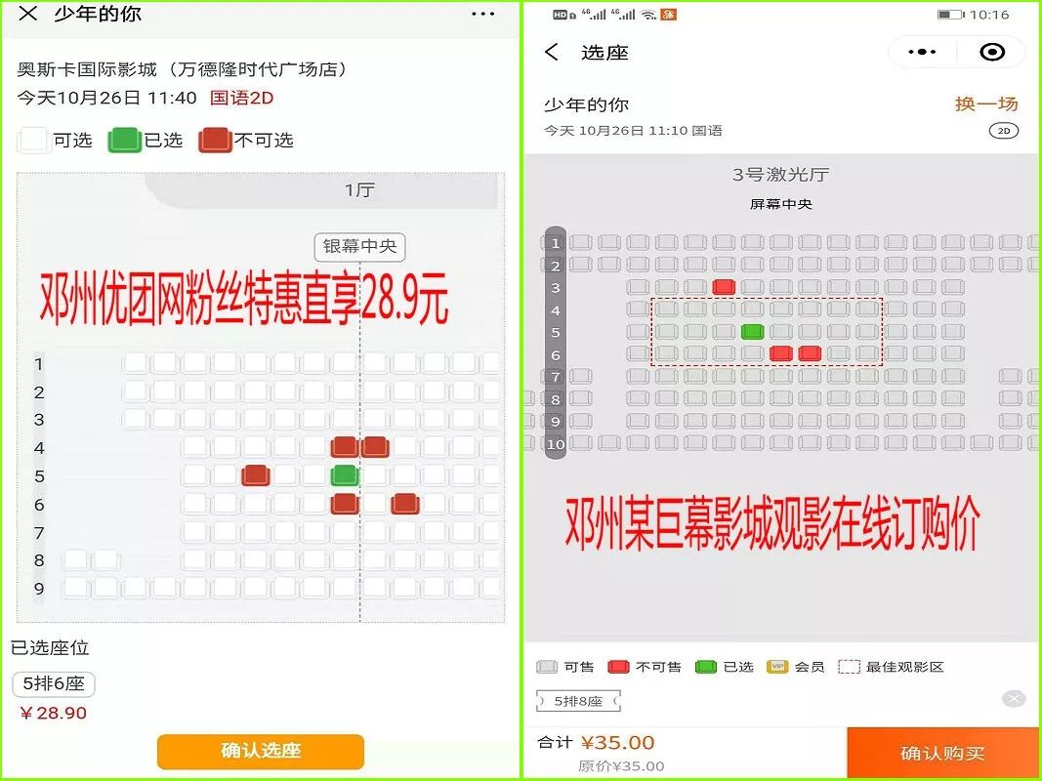Deselect the green seat in row 5, hall 1
The height and width of the screenshot is (781, 1042).
click(345, 475)
